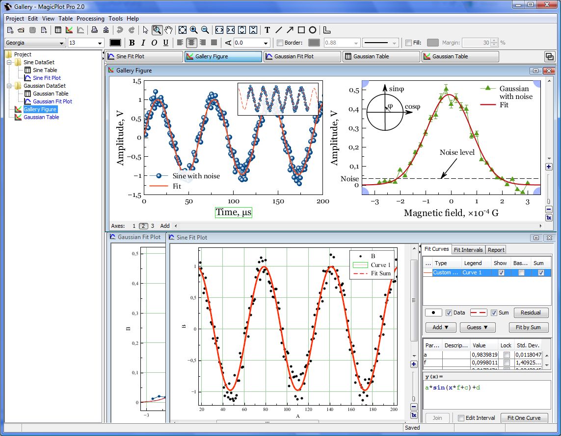561x436 pixels.
Task: Select the Arrow annotation tool
Action: pos(290,30)
